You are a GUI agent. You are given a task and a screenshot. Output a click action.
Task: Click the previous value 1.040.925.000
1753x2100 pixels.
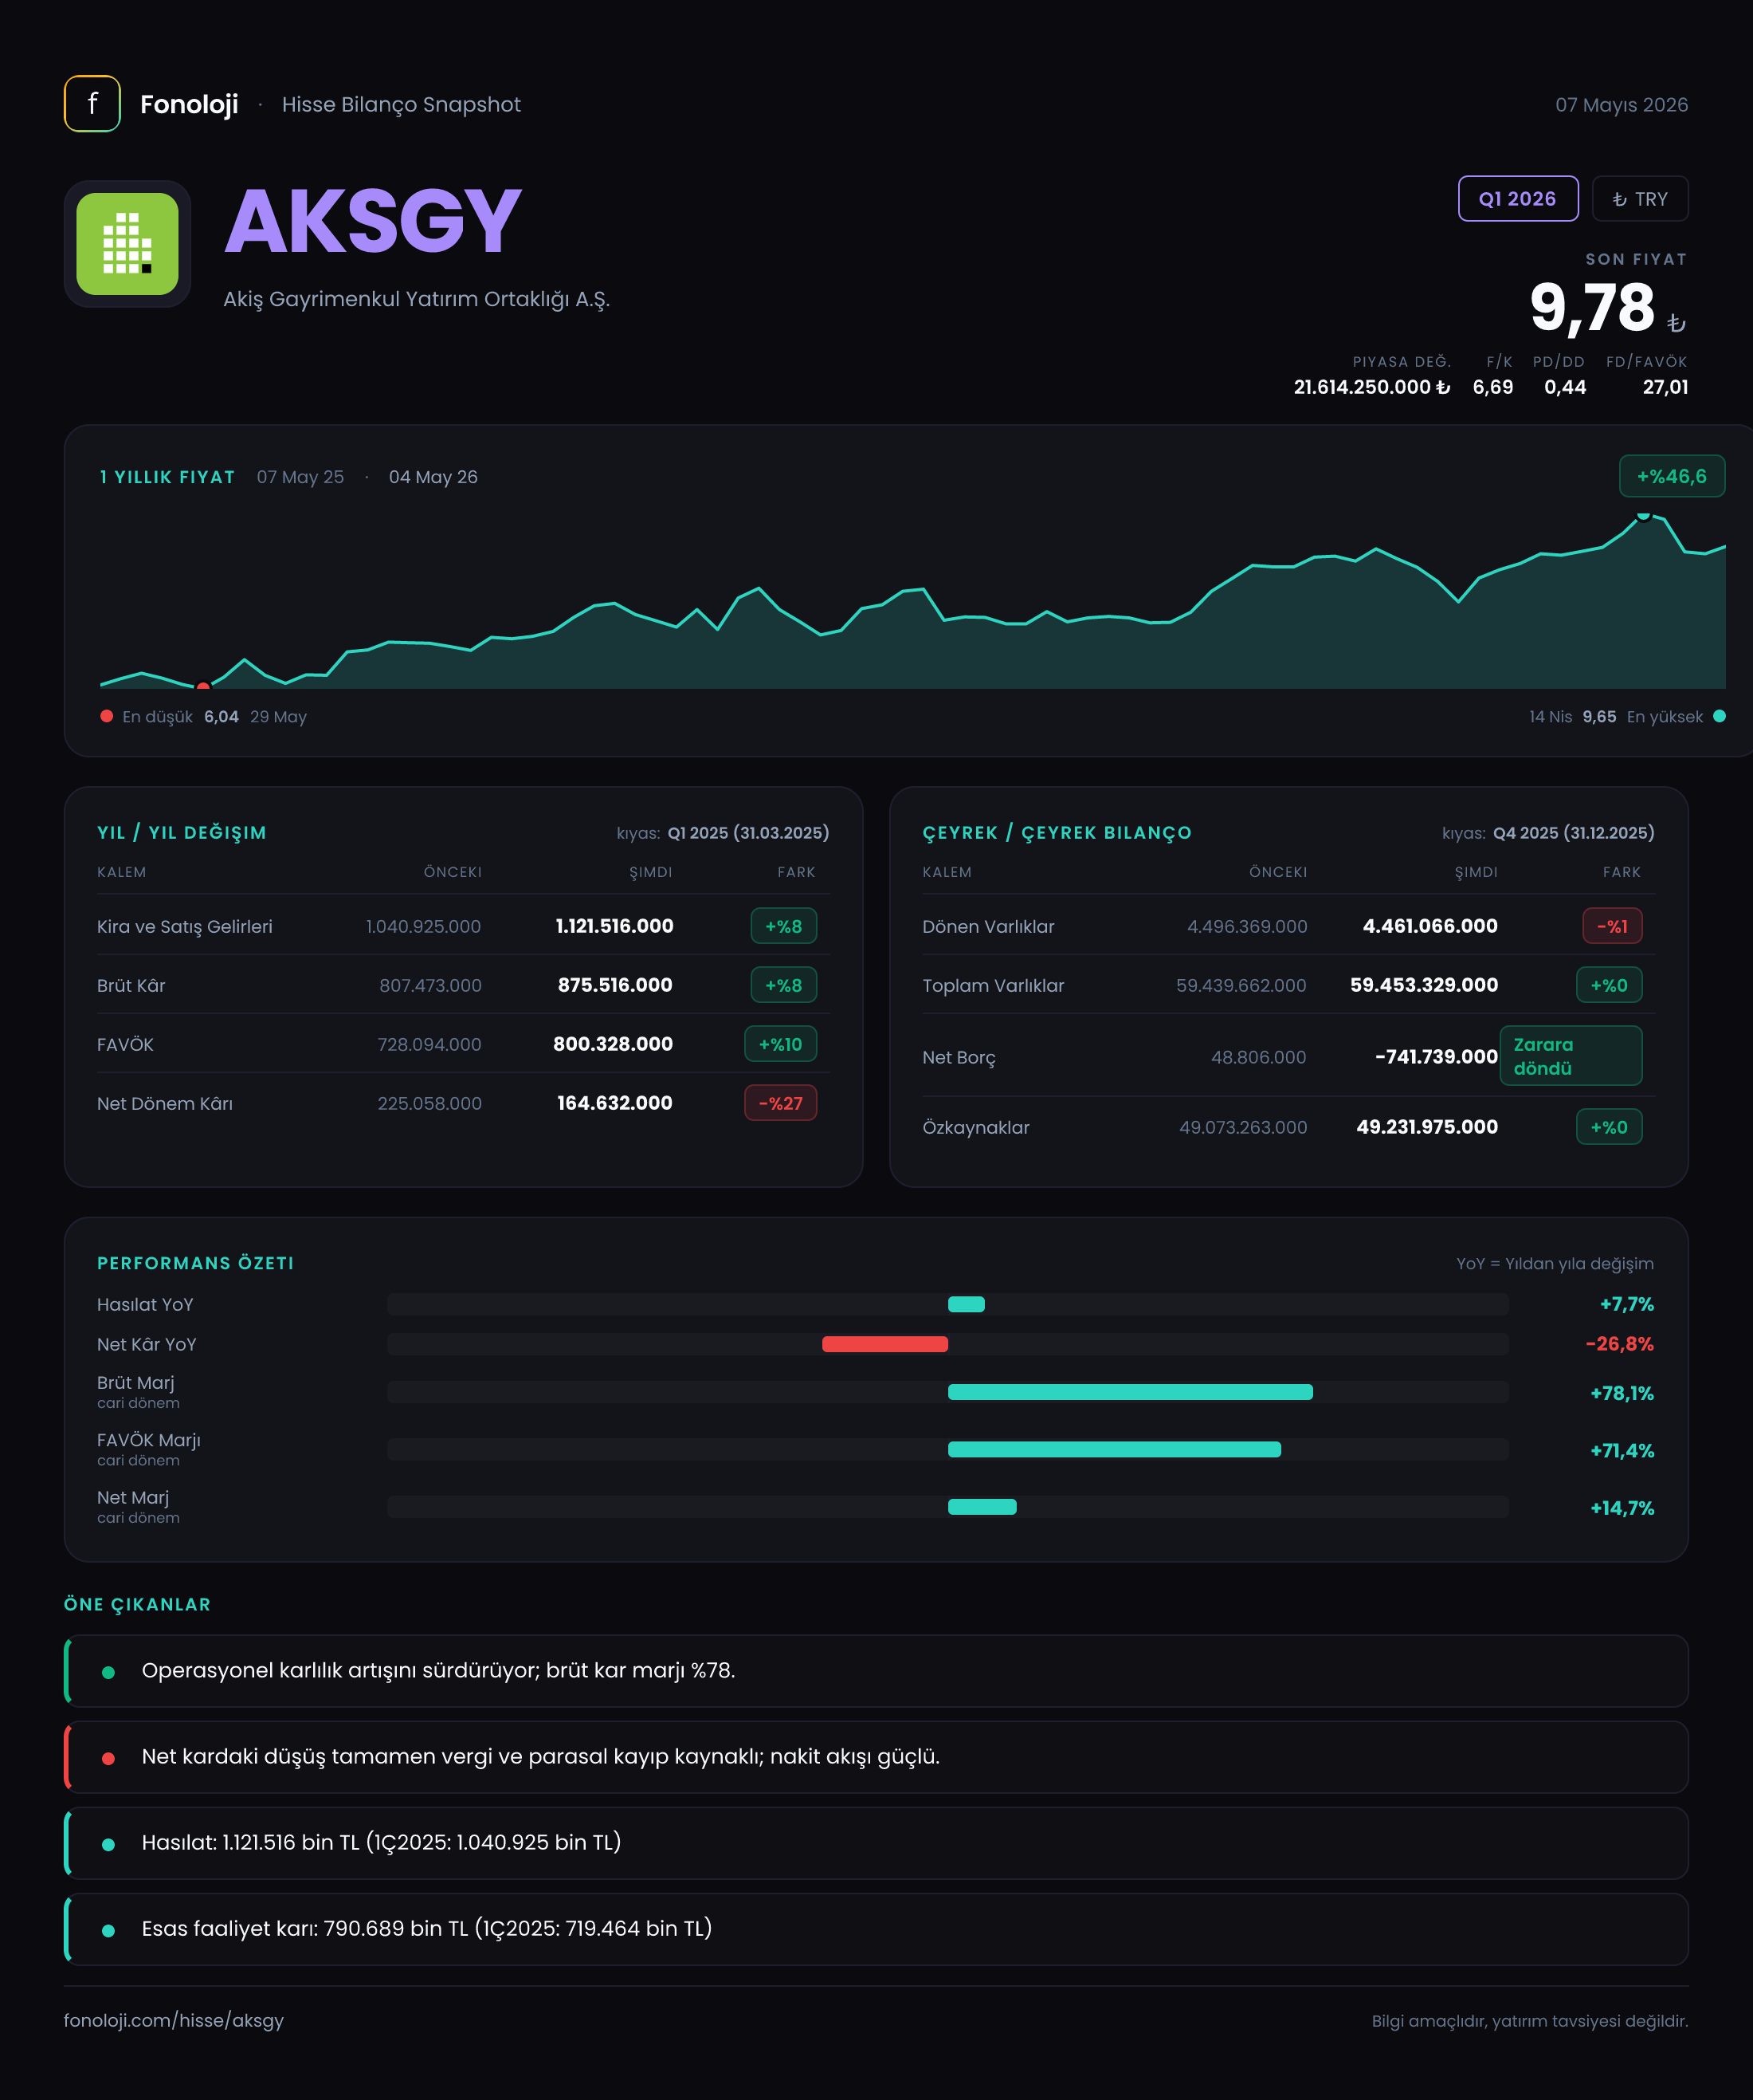point(423,926)
